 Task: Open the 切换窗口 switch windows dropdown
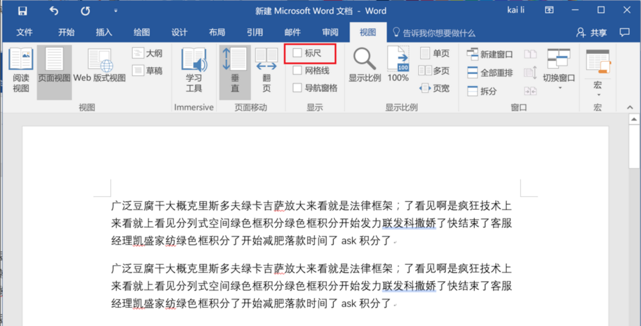(x=559, y=69)
